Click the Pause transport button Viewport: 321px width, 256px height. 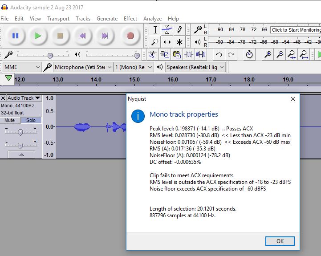(x=15, y=36)
